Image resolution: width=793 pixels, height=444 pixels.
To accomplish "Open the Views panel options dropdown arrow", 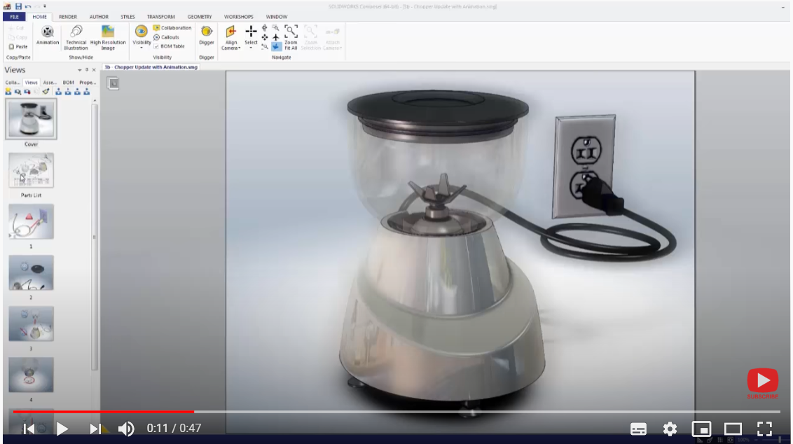I will [79, 70].
